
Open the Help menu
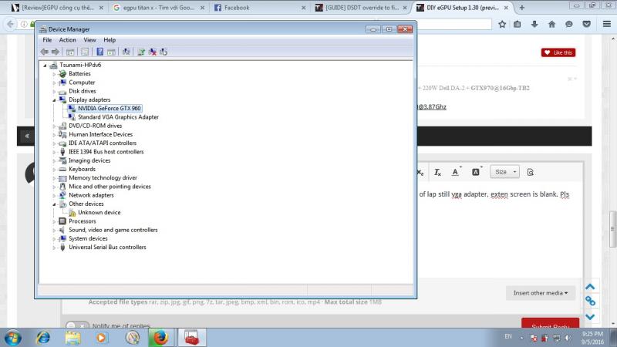coord(110,40)
